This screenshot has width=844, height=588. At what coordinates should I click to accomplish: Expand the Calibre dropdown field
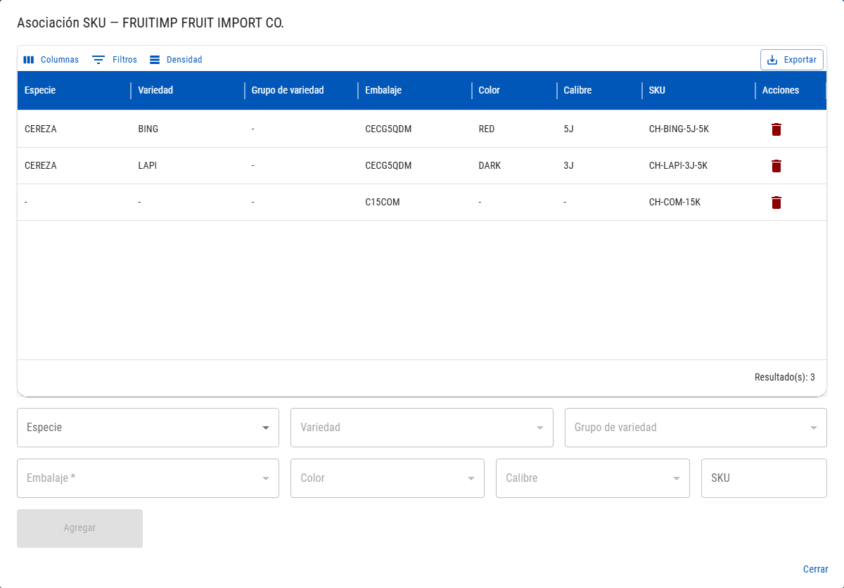pos(593,478)
